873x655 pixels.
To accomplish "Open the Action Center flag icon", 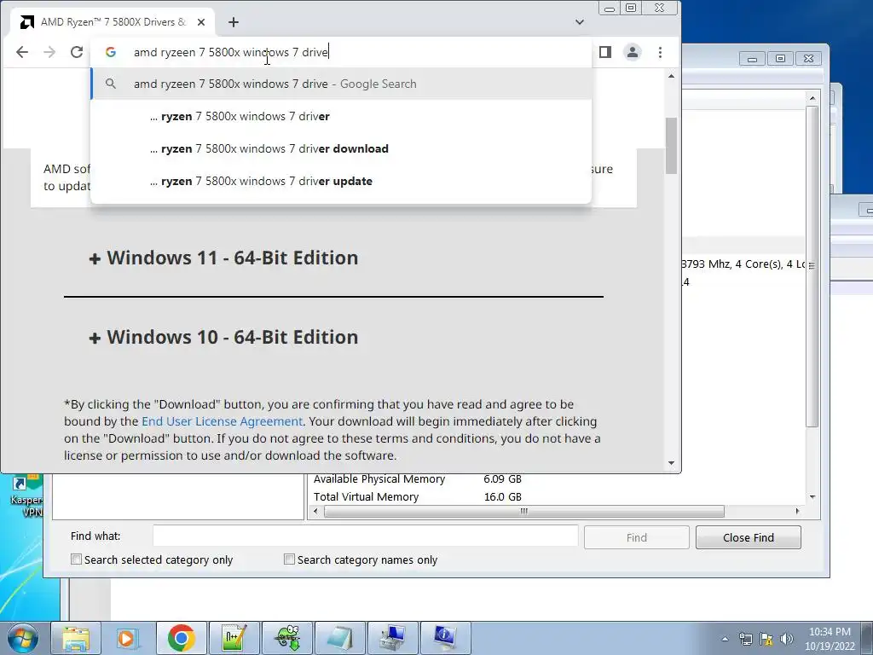I will coord(766,639).
